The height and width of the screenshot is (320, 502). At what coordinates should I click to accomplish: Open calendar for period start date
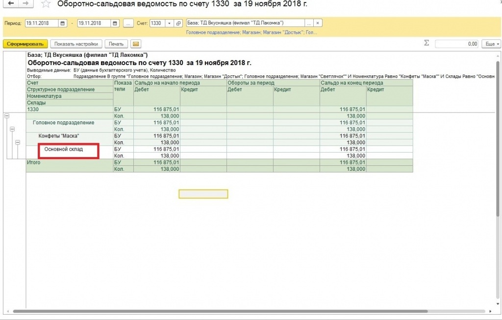63,23
